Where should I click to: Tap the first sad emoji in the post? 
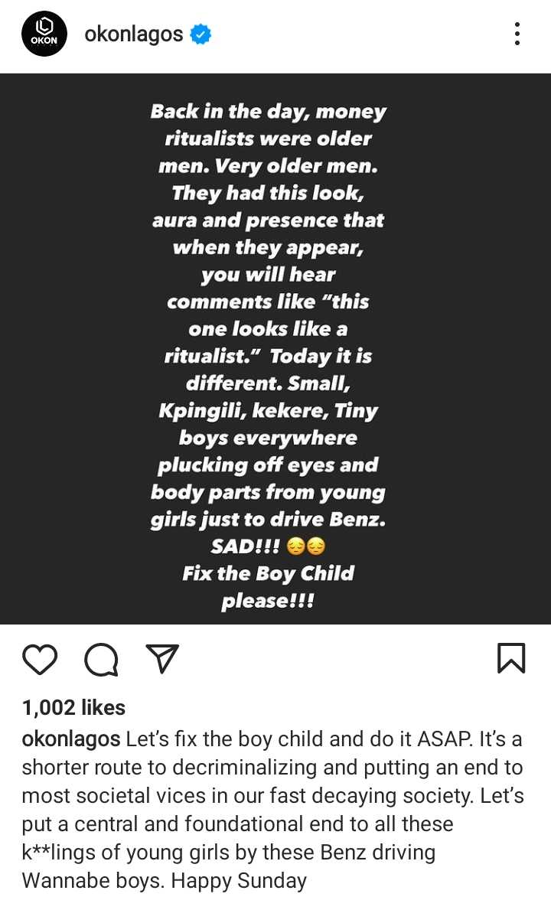click(295, 546)
